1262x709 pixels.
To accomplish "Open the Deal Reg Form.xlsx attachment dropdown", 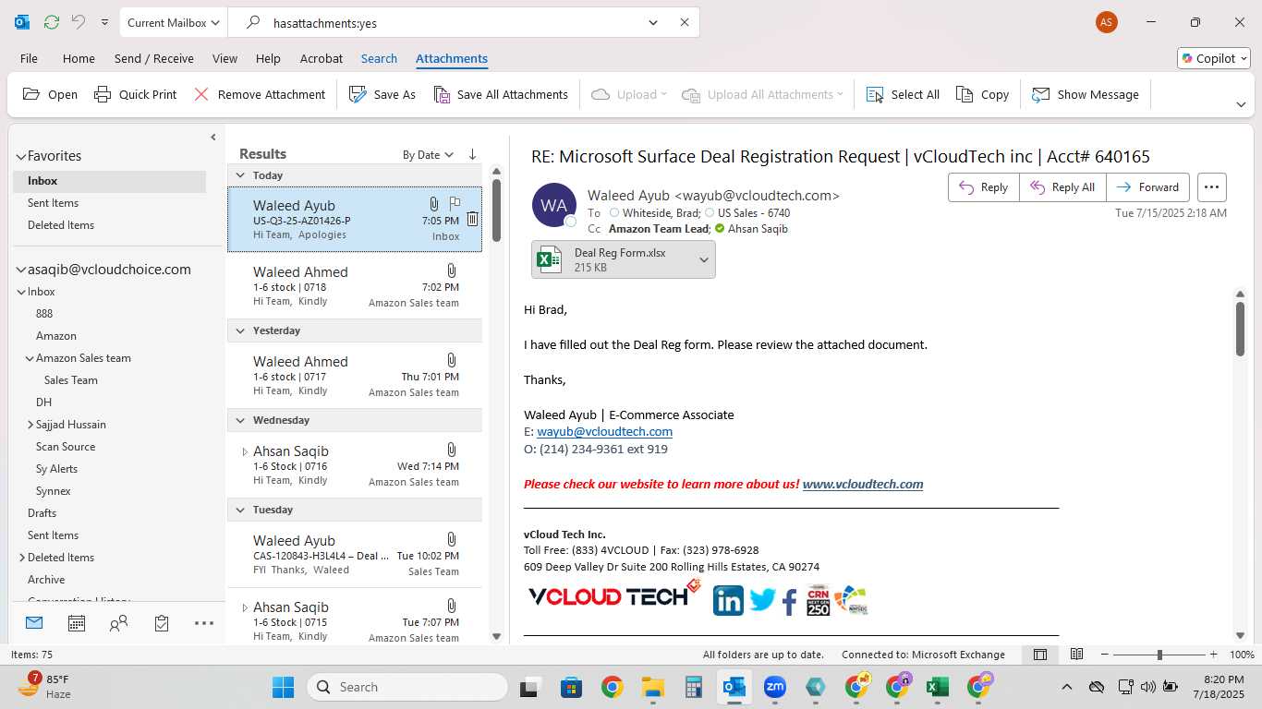I will coord(704,259).
